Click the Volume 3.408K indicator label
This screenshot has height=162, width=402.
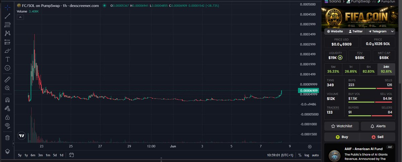pos(28,11)
